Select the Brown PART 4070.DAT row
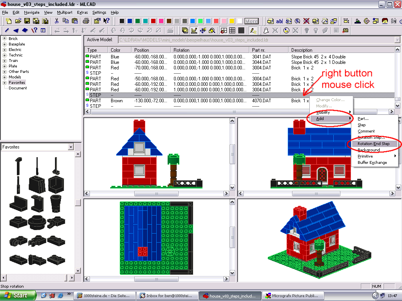 point(239,101)
